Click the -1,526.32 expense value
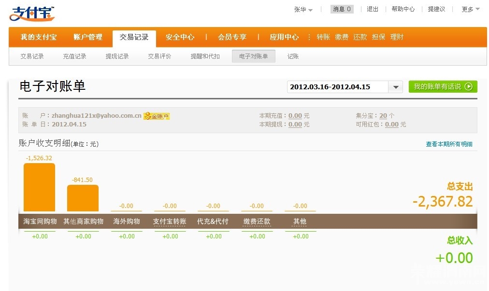This screenshot has width=489, height=291. [39, 158]
